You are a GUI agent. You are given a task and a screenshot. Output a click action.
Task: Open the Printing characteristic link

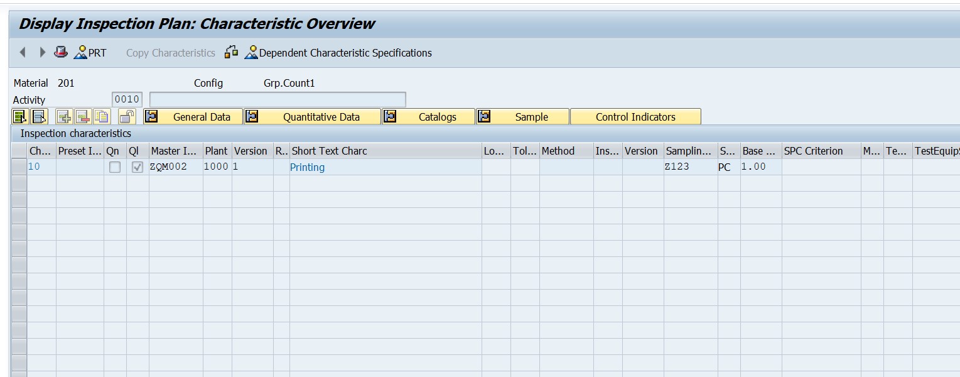point(307,167)
